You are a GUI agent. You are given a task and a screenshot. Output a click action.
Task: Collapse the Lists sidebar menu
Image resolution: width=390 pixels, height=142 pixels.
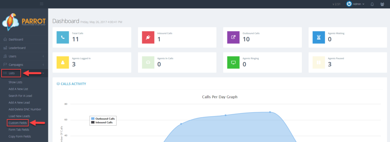pyautogui.click(x=24, y=73)
